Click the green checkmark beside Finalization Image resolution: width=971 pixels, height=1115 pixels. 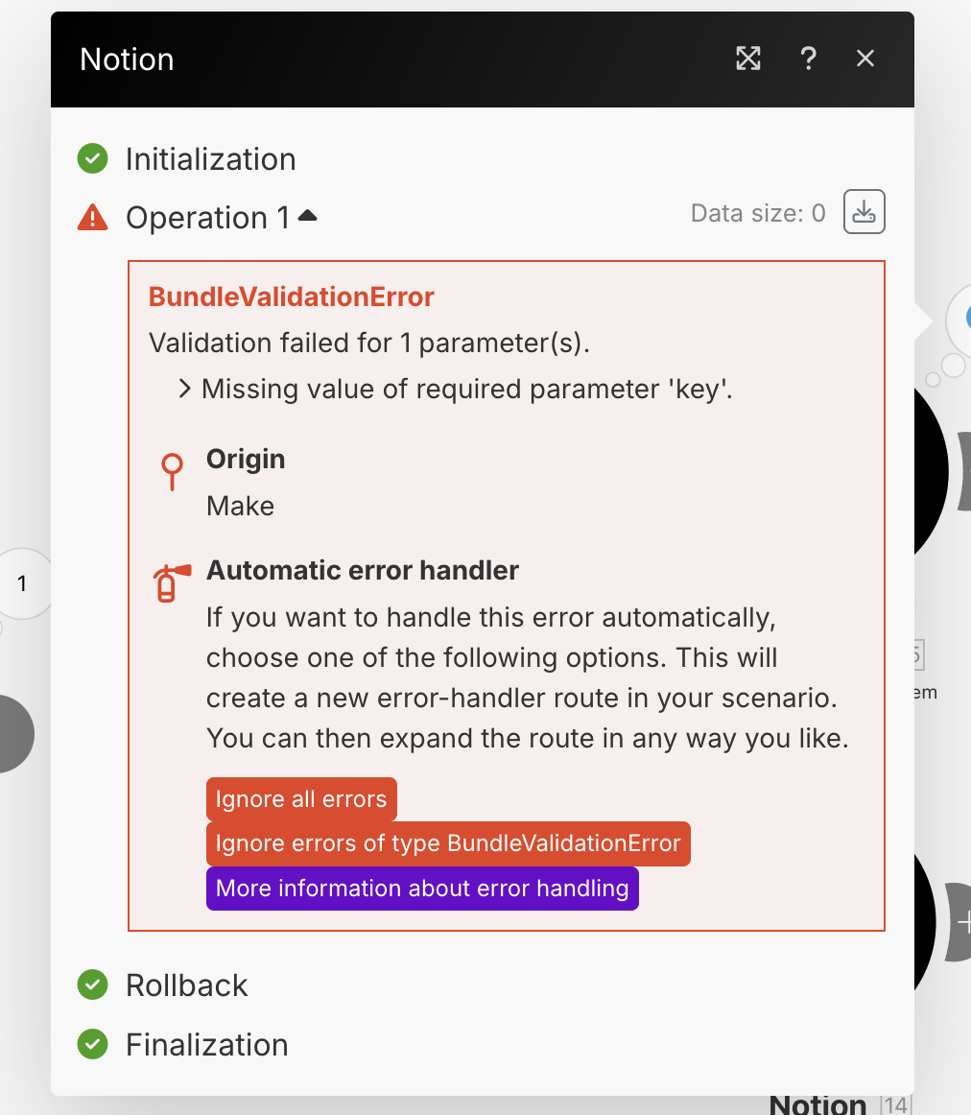92,1044
